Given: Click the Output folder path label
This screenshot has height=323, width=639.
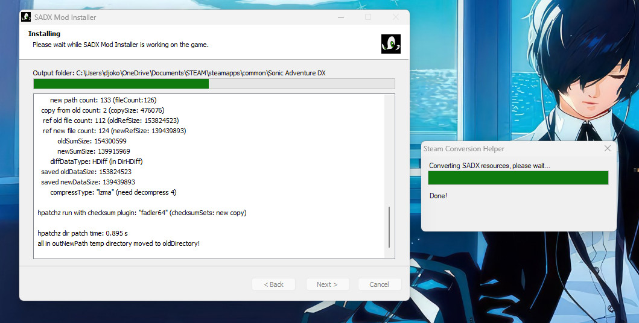Looking at the screenshot, I should point(179,73).
